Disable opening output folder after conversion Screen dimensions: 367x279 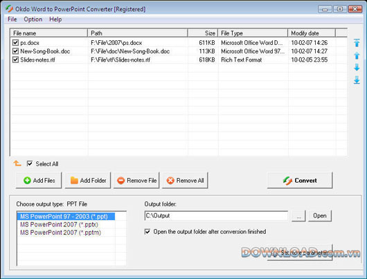coord(147,232)
